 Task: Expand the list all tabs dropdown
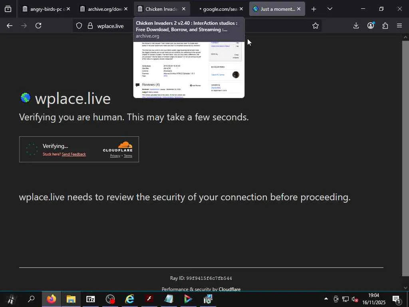(330, 9)
